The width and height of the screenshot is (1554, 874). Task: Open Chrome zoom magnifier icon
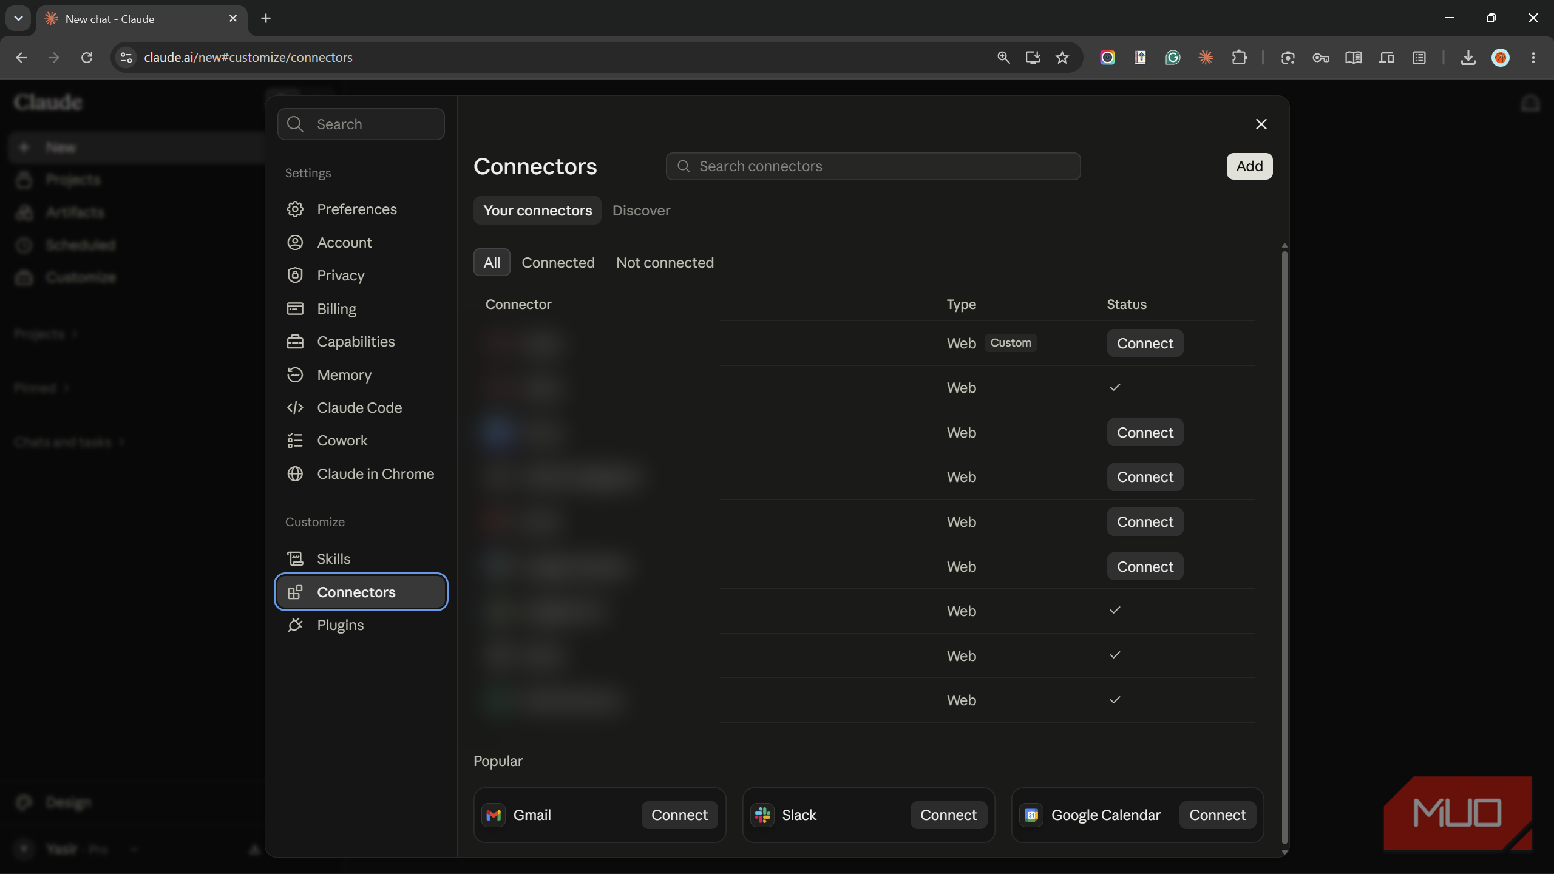(1003, 58)
